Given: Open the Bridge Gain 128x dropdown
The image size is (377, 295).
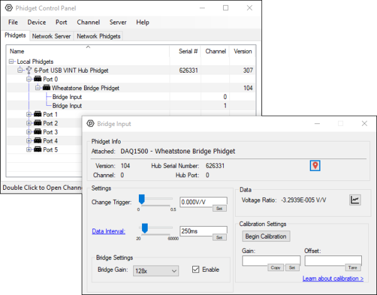Looking at the screenshot, I should pyautogui.click(x=156, y=271).
